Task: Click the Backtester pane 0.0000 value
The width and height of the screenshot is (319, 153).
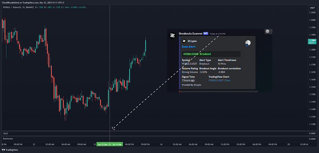Action: [312, 139]
